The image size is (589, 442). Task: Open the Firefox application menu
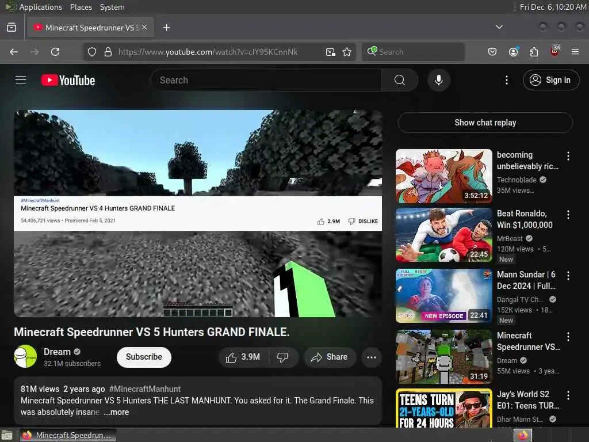pyautogui.click(x=575, y=52)
